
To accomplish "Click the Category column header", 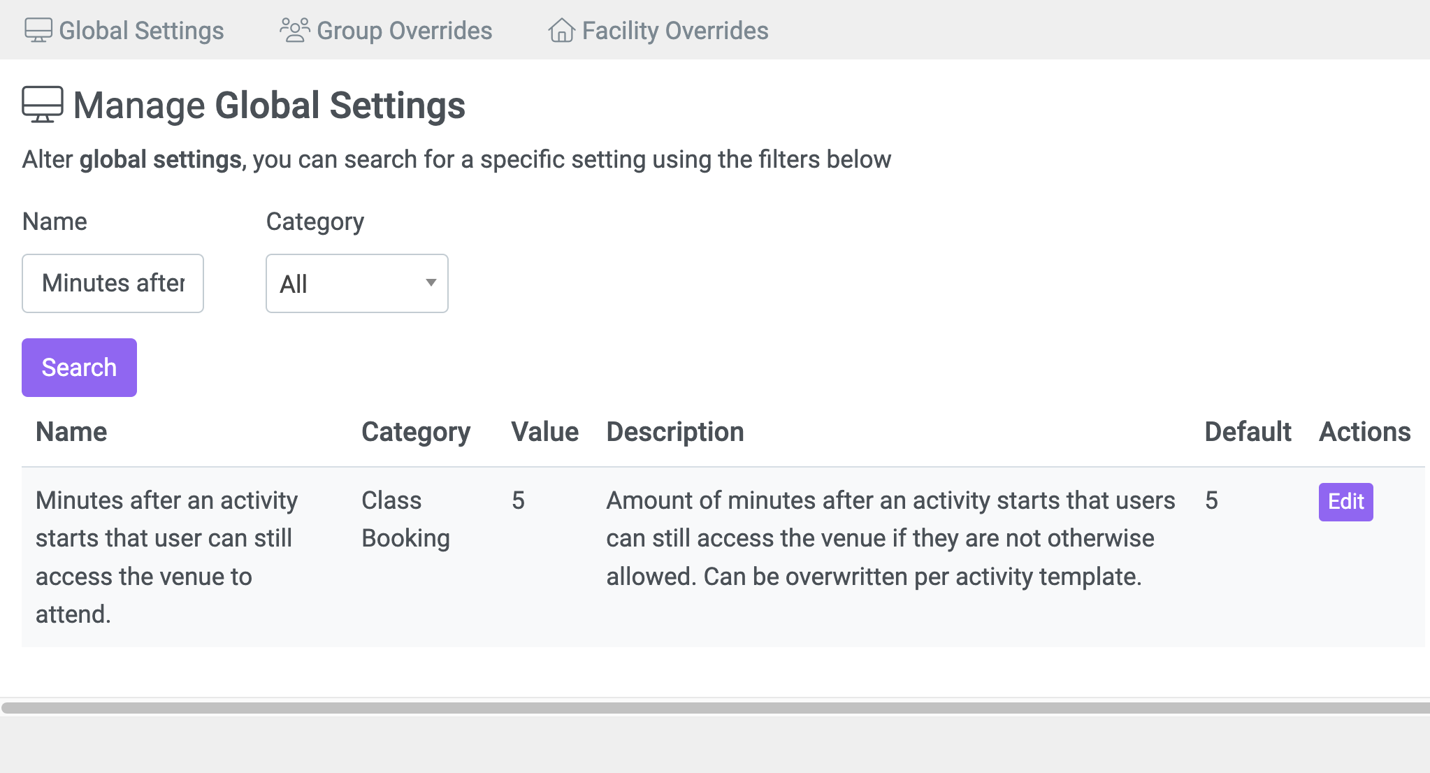I will tap(416, 432).
